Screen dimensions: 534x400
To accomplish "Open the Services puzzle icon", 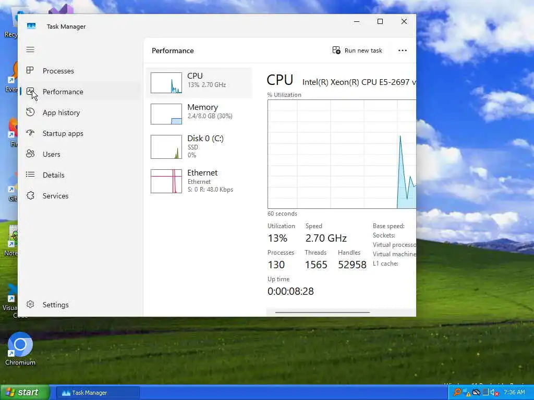I will [x=30, y=196].
